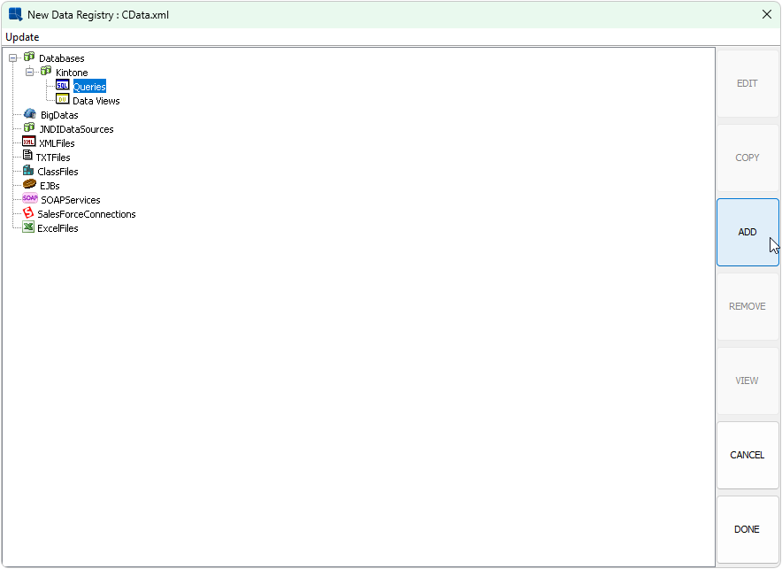
Task: Click the SQL Queries icon
Action: coord(62,87)
